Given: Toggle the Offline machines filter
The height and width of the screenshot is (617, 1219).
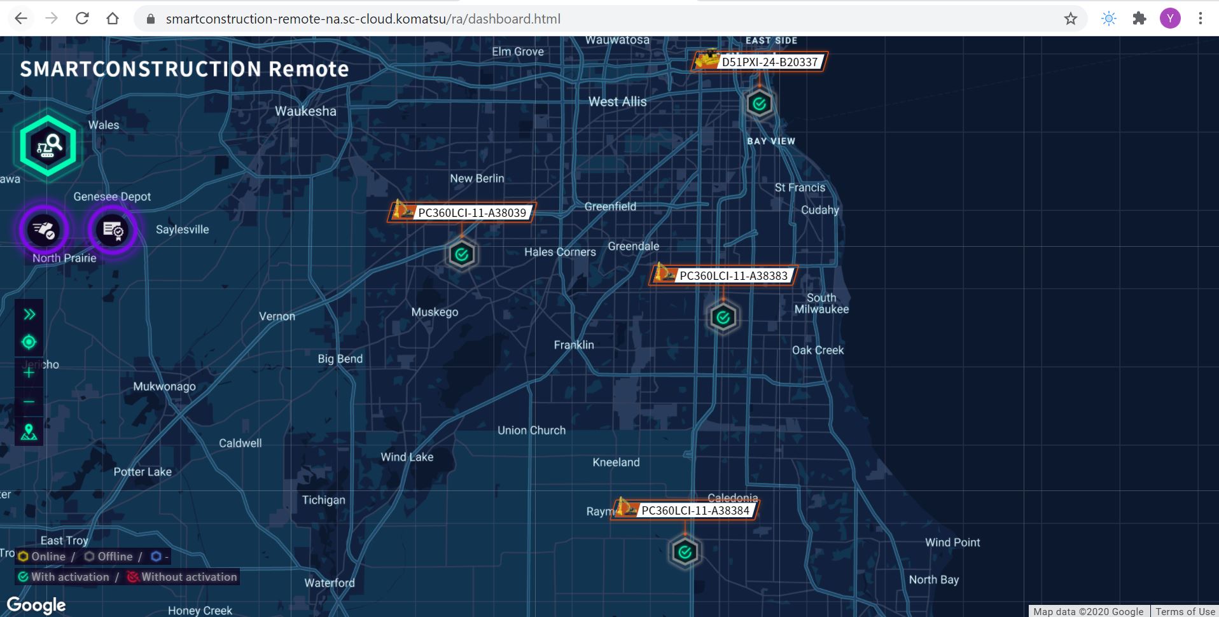Looking at the screenshot, I should [x=88, y=557].
